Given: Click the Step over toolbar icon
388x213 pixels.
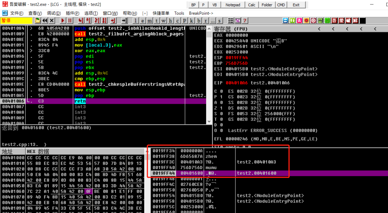Looking at the screenshot, I should click(x=88, y=21).
